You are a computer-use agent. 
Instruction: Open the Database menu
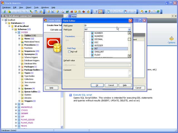[x=6, y=7]
